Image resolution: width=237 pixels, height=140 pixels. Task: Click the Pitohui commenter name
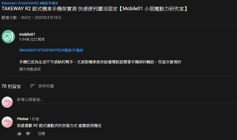click(x=22, y=119)
